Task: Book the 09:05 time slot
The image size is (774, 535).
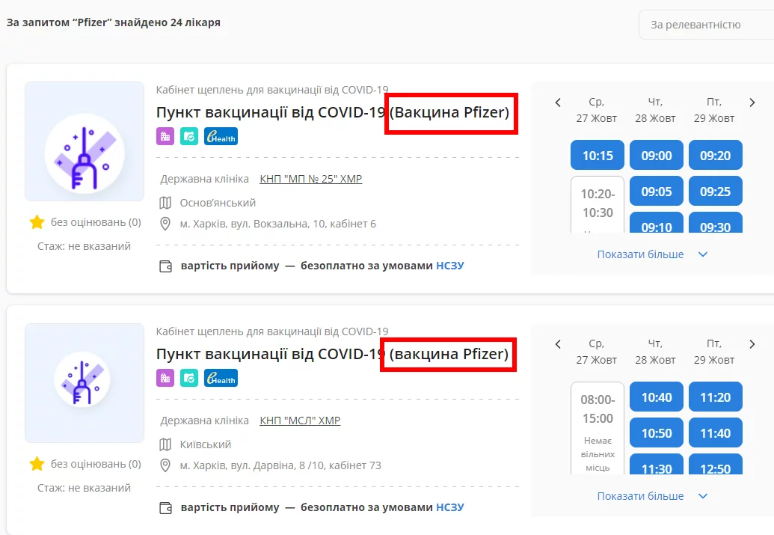Action: [657, 191]
